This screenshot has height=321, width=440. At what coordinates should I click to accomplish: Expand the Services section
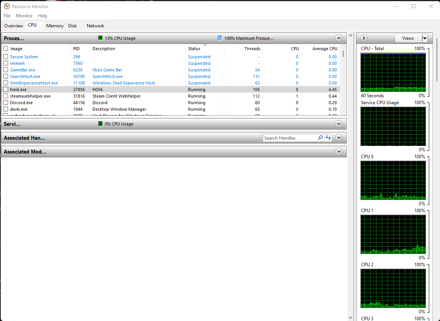point(339,124)
